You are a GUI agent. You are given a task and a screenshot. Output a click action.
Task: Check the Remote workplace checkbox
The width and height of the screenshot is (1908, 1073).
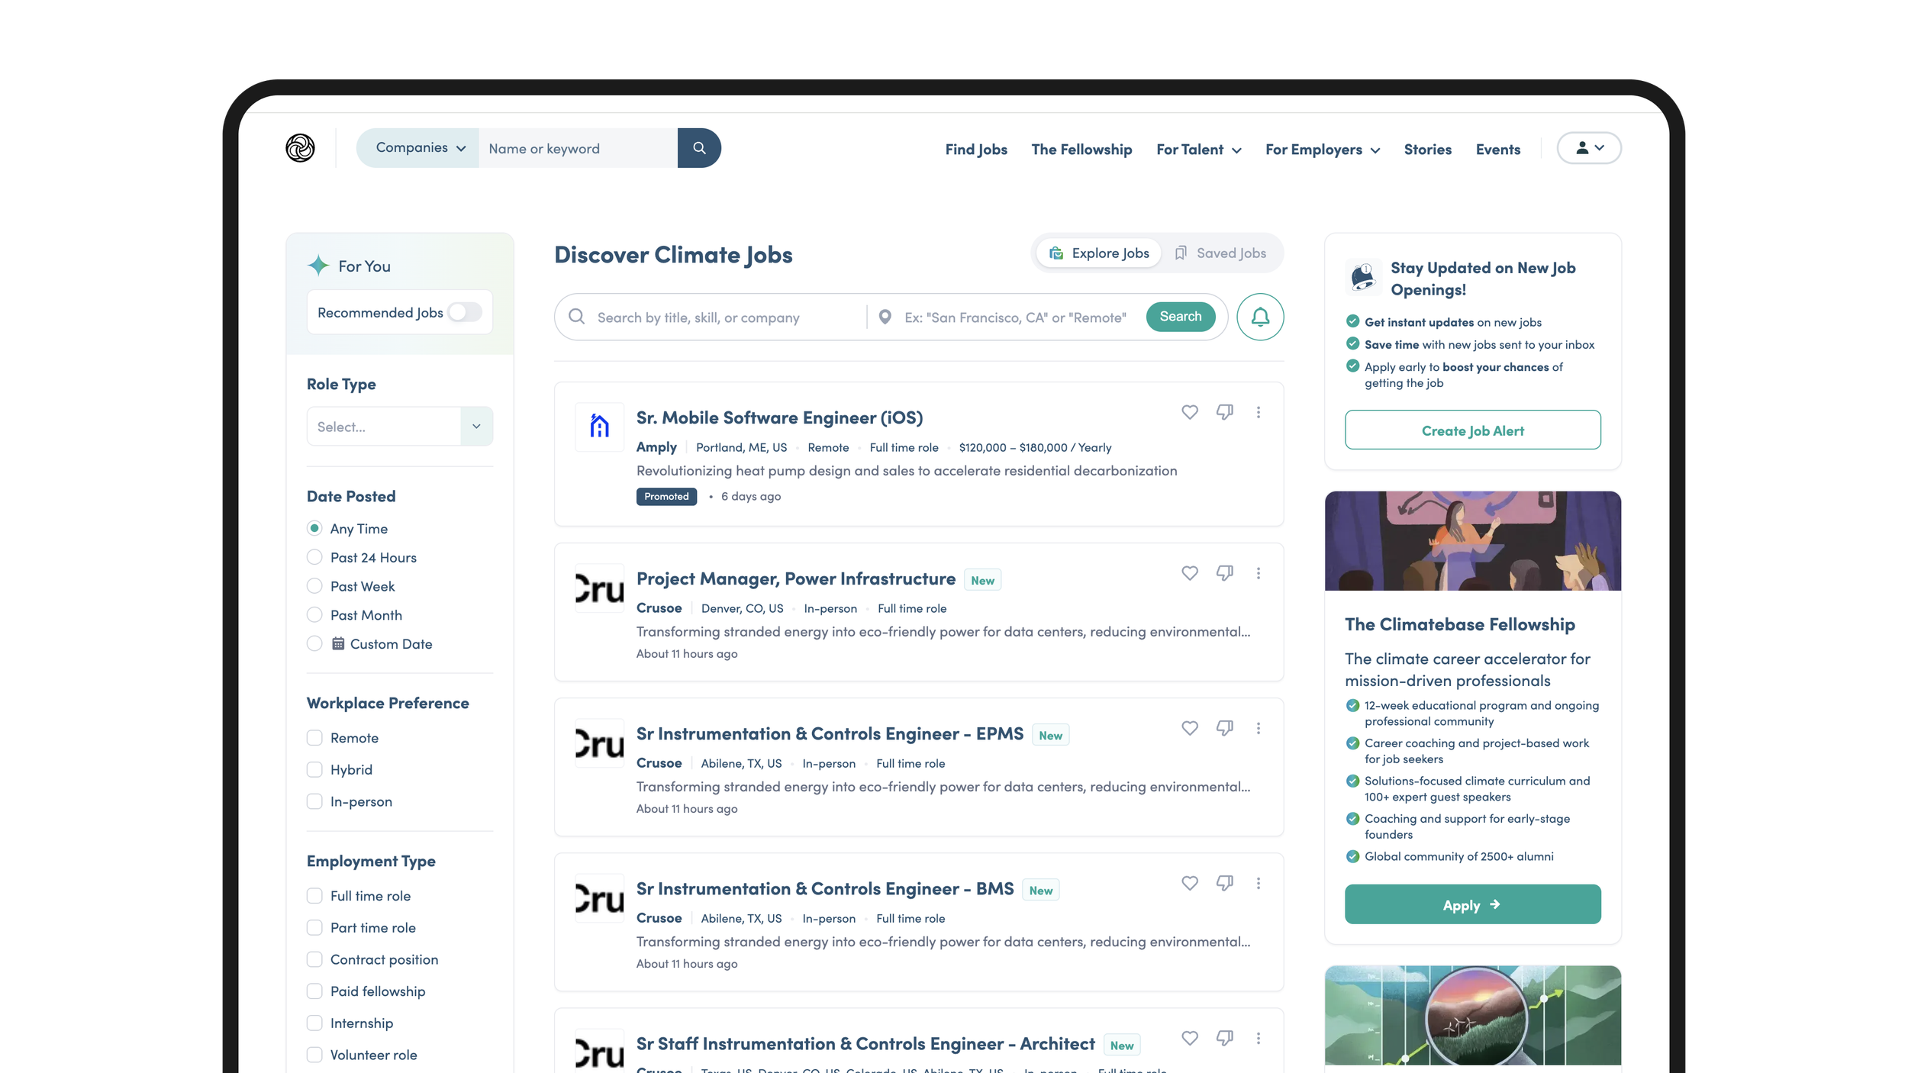[314, 738]
